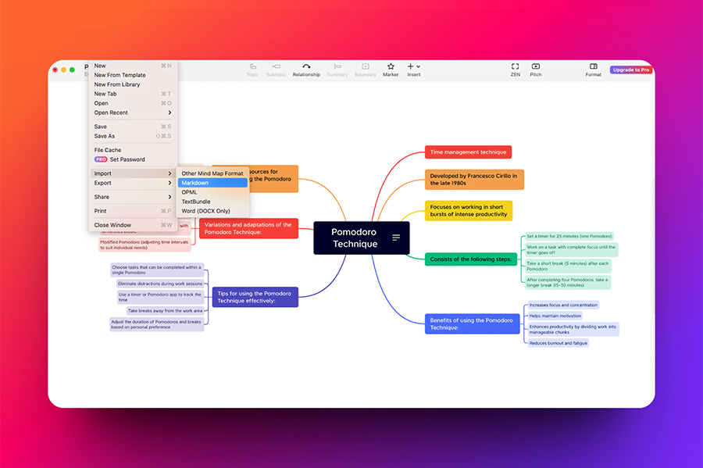Click the Summary toolbar icon
Screen dimensions: 703x468
[337, 67]
